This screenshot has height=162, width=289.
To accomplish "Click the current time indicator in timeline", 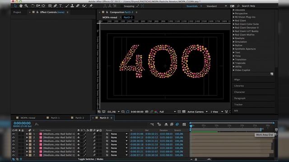I will point(191,126).
